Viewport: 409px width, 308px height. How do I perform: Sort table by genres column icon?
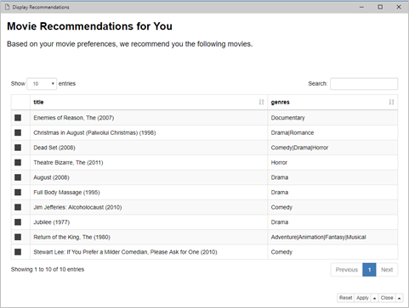tap(391, 102)
